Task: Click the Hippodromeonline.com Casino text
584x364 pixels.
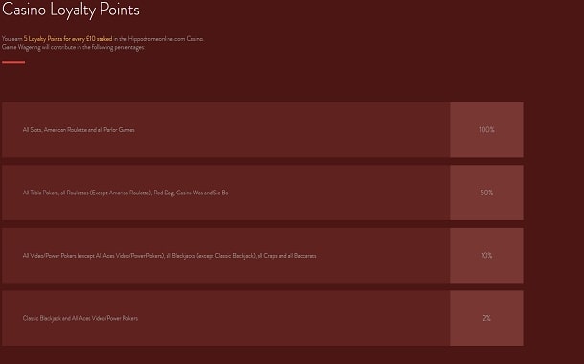Action: (x=166, y=38)
